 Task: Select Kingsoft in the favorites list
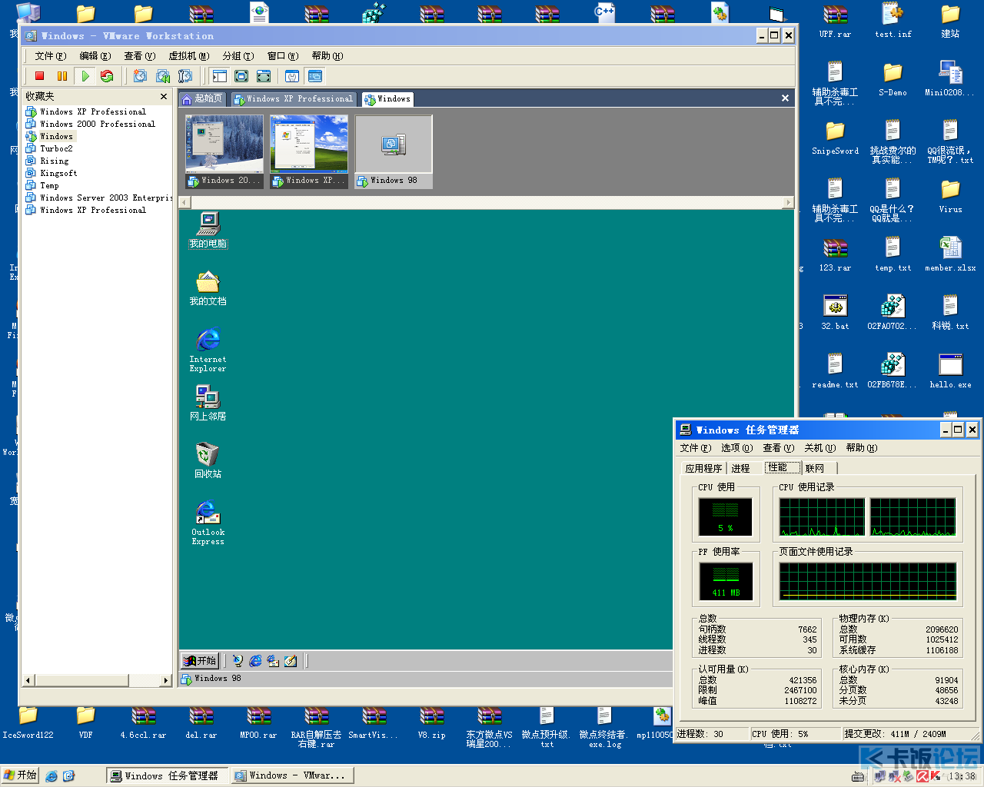point(51,173)
